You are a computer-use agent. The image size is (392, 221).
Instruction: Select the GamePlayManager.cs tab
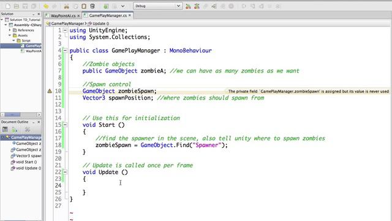[x=108, y=15]
